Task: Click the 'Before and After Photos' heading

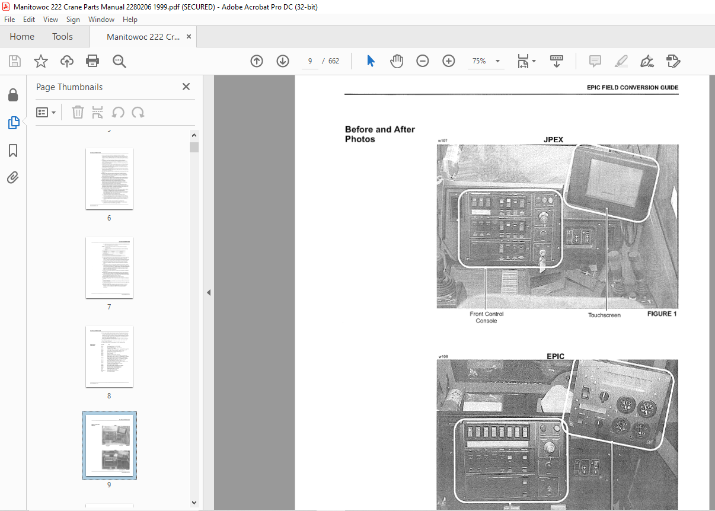Action: tap(380, 134)
